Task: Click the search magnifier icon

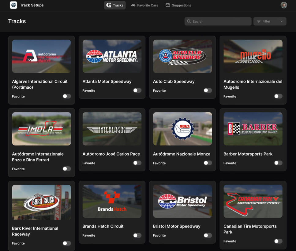Action: click(x=189, y=21)
